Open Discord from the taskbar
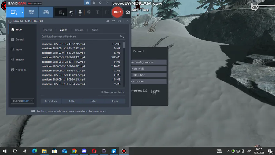The height and width of the screenshot is (155, 275). (x=84, y=151)
